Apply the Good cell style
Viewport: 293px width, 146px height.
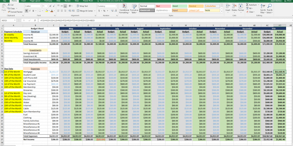coord(180,6)
